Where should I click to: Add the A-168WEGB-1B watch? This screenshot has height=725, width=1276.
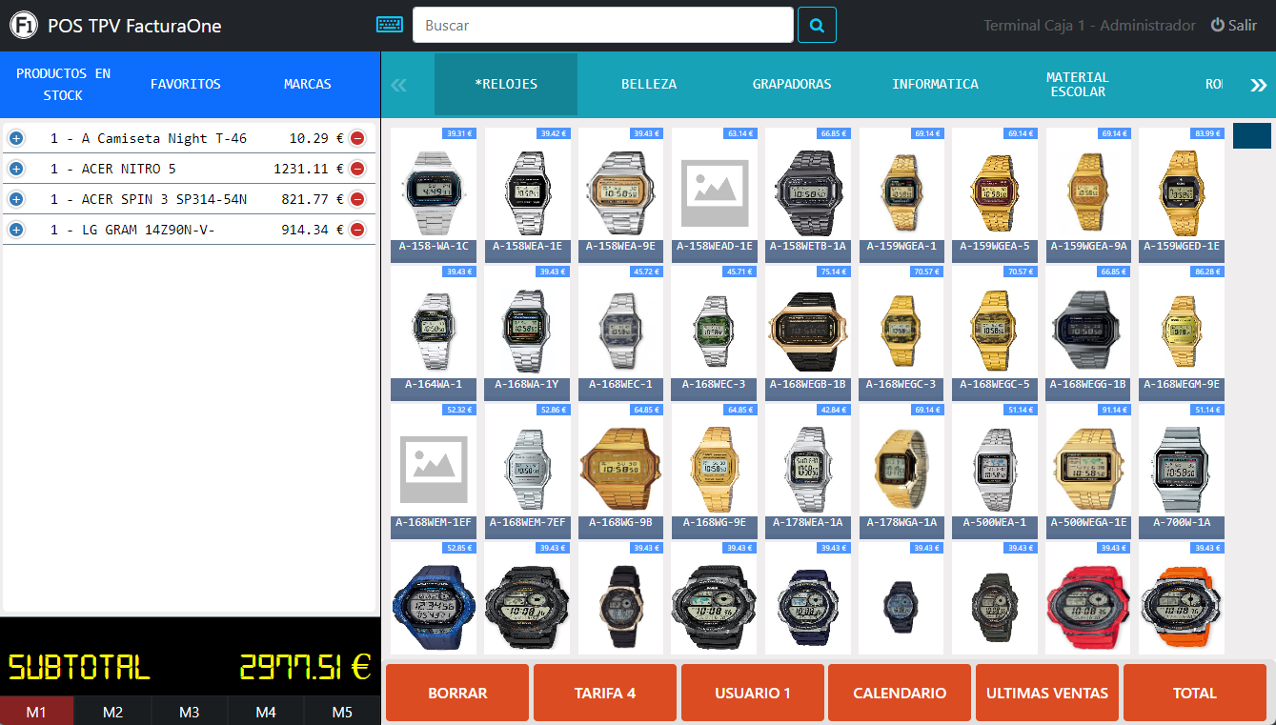click(808, 333)
